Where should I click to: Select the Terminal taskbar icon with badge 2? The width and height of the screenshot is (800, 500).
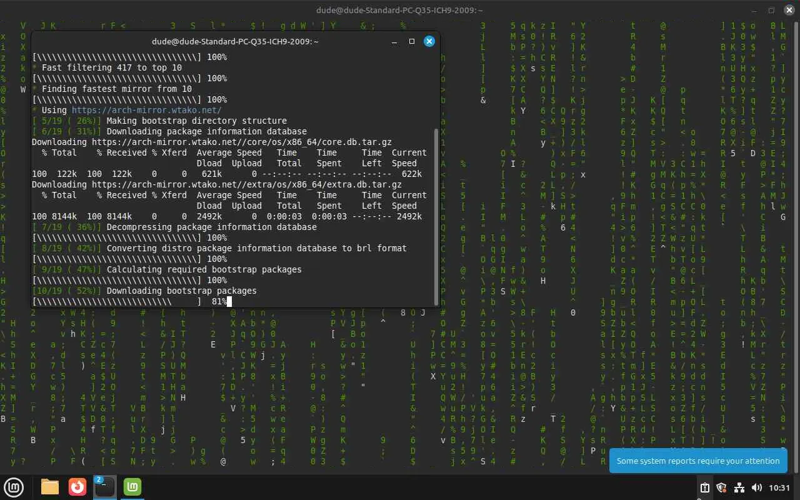tap(104, 487)
